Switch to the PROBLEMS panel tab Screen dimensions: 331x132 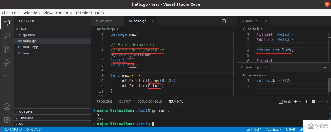[x=105, y=101]
